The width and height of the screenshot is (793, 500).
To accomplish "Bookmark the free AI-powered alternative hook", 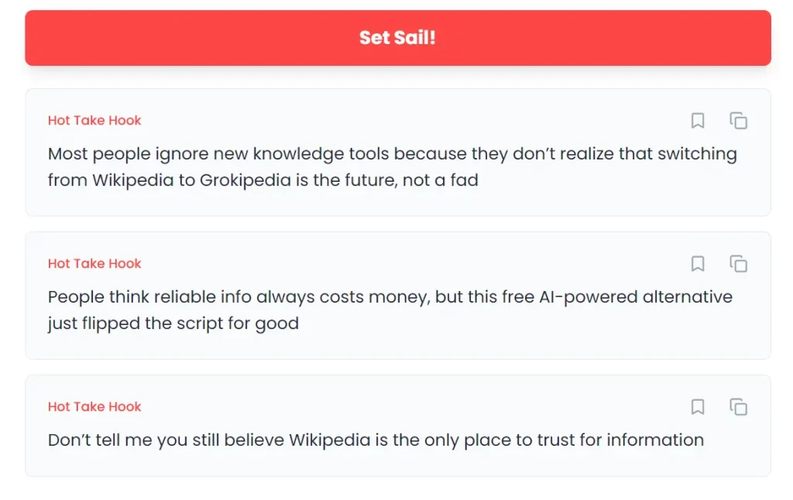I will (698, 264).
